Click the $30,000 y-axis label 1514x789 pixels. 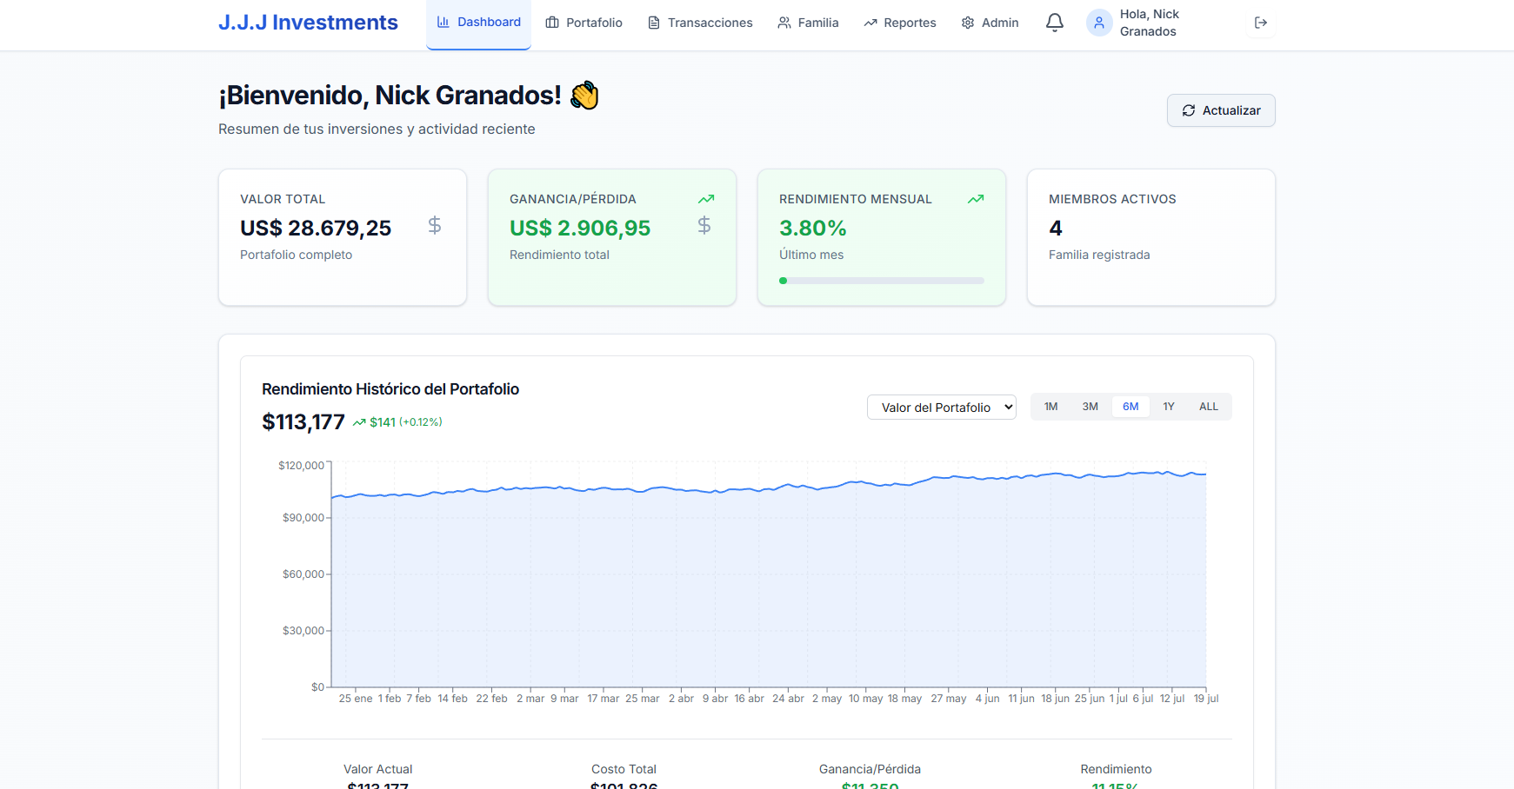tap(303, 631)
